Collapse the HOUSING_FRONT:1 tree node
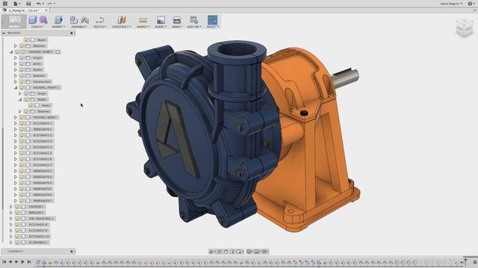 click(16, 88)
